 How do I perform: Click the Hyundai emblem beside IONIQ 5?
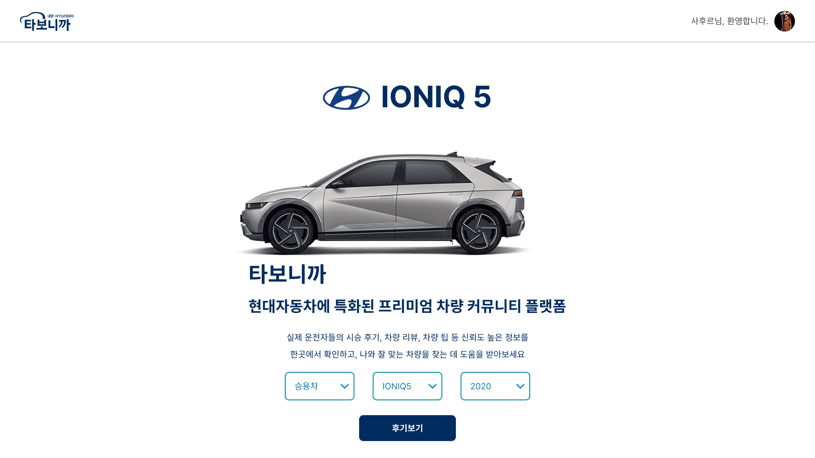pyautogui.click(x=346, y=98)
